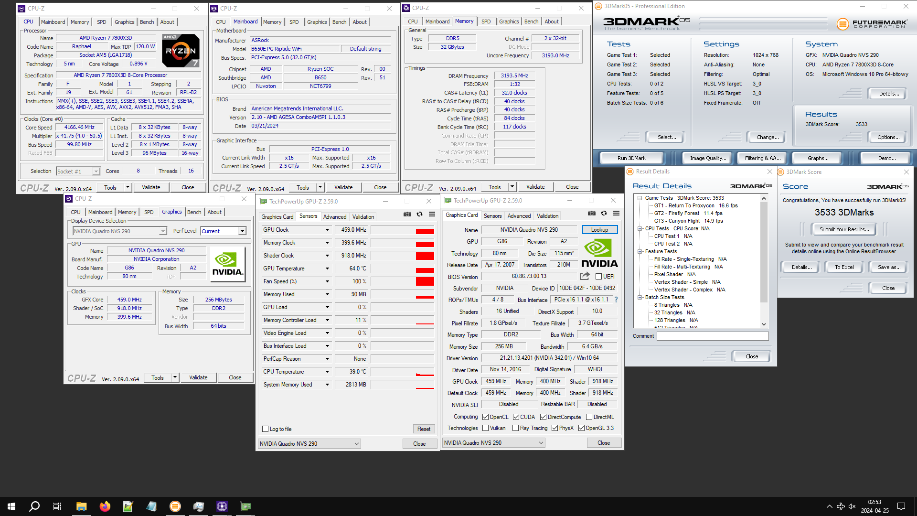The image size is (917, 516).
Task: Click the NVIDIA logo in CPU-Z Graphics window
Action: 228,264
